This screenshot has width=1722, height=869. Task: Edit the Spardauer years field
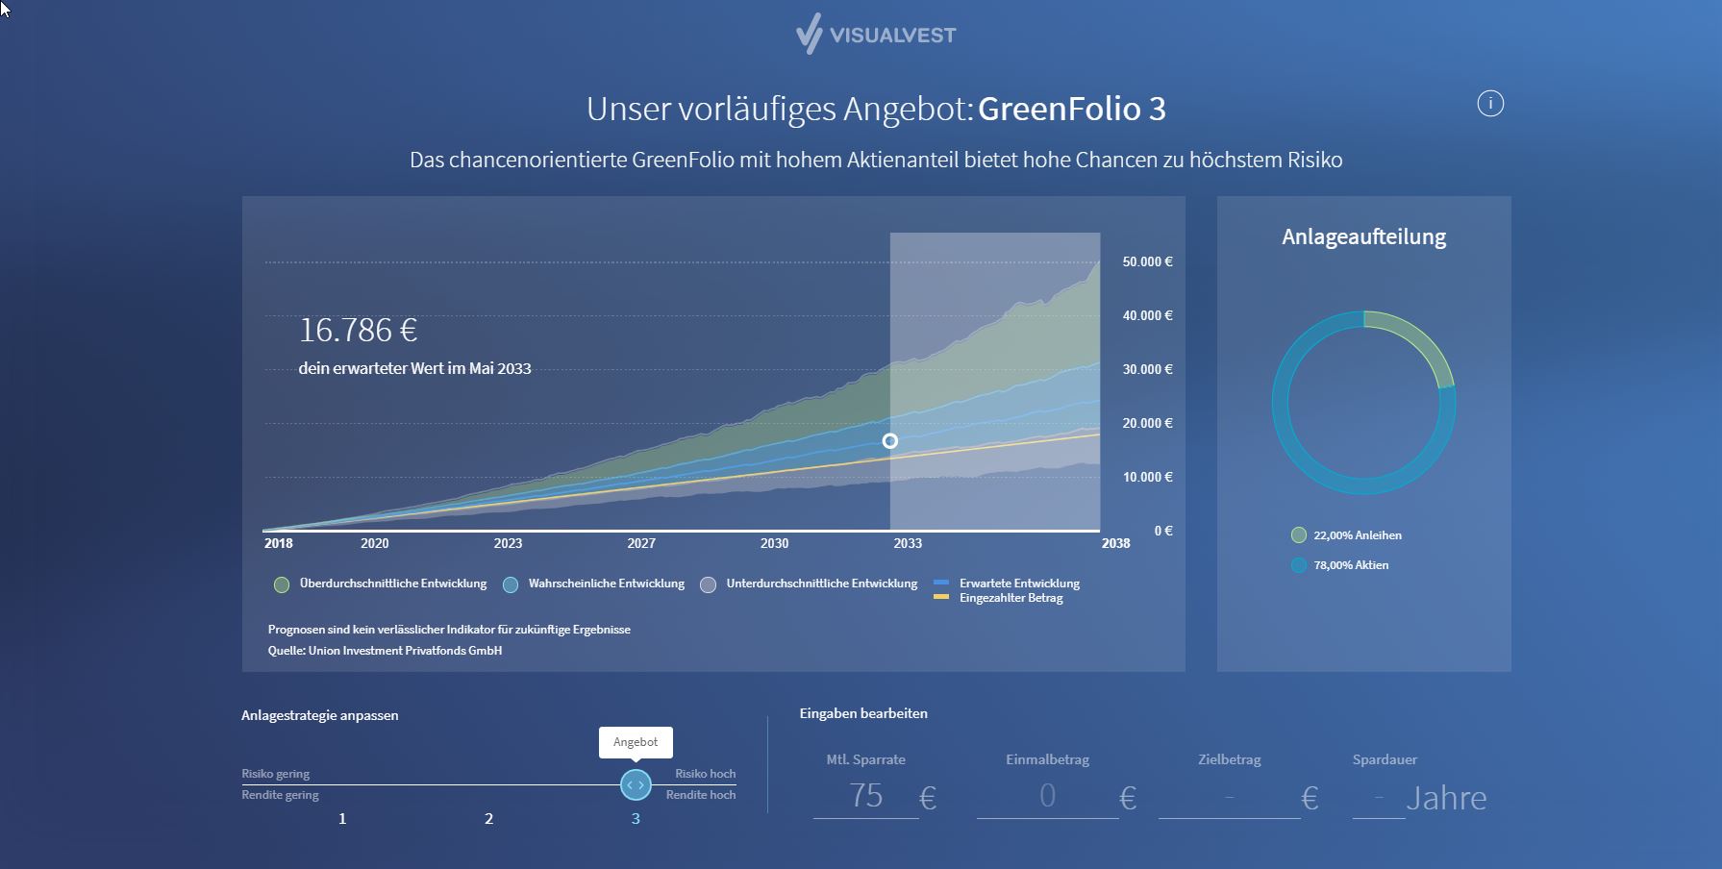point(1379,797)
